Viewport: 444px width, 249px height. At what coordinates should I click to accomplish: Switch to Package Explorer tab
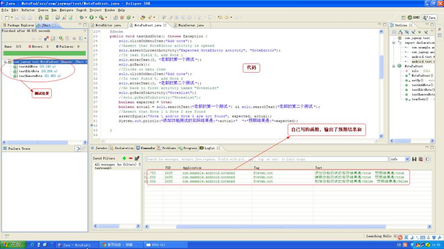point(18,25)
